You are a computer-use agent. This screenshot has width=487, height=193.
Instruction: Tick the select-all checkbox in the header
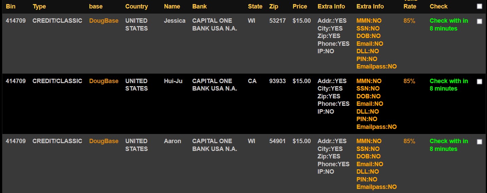click(479, 6)
